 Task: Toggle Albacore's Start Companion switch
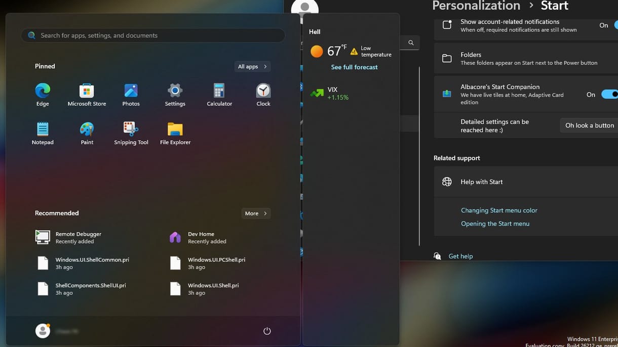click(x=609, y=95)
